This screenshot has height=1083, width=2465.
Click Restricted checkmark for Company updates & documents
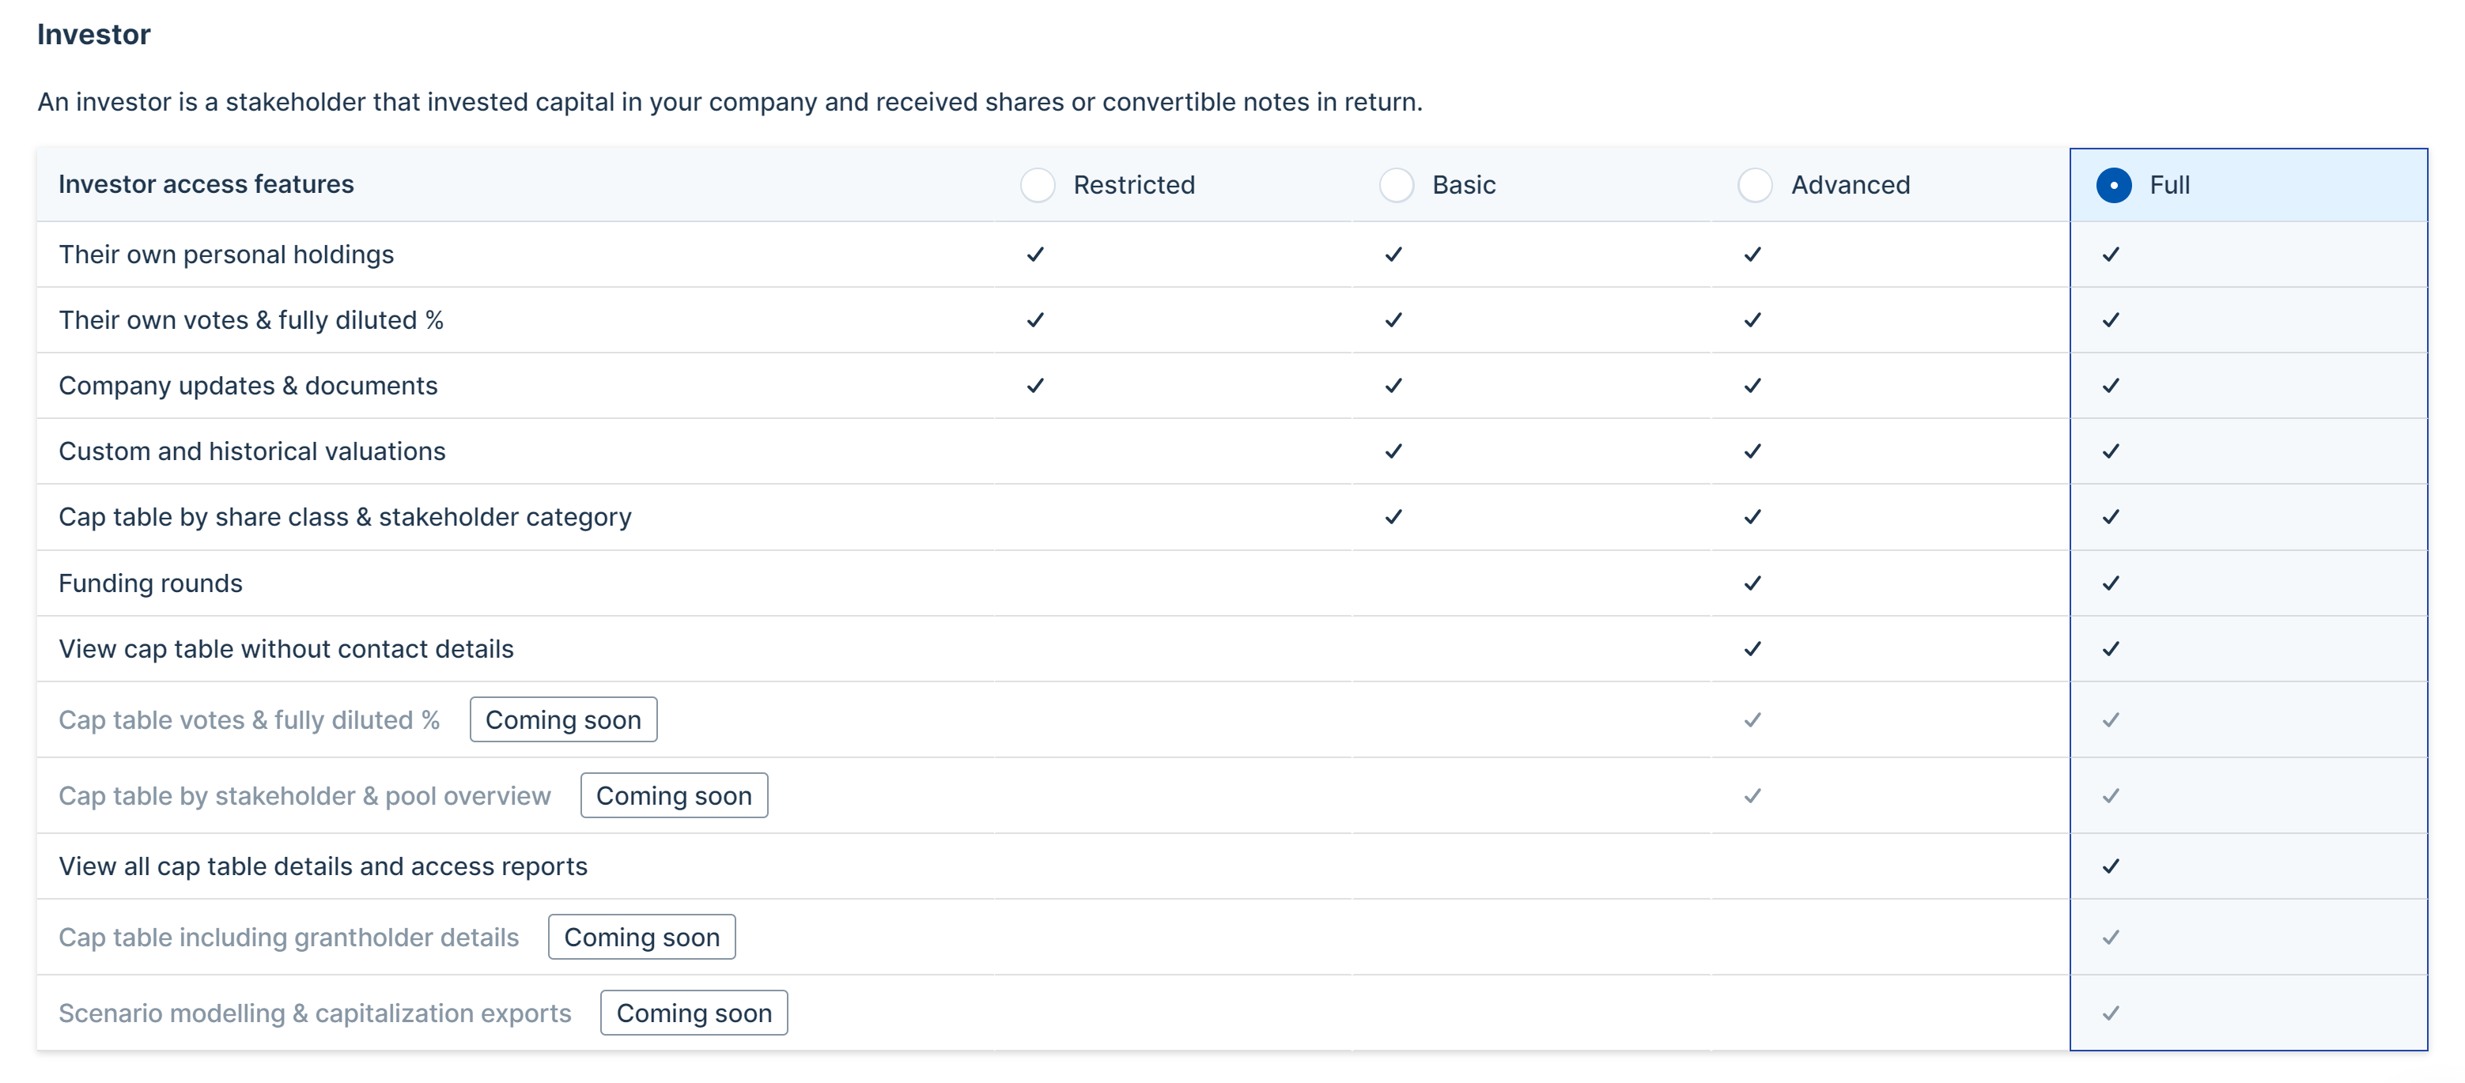click(1035, 386)
